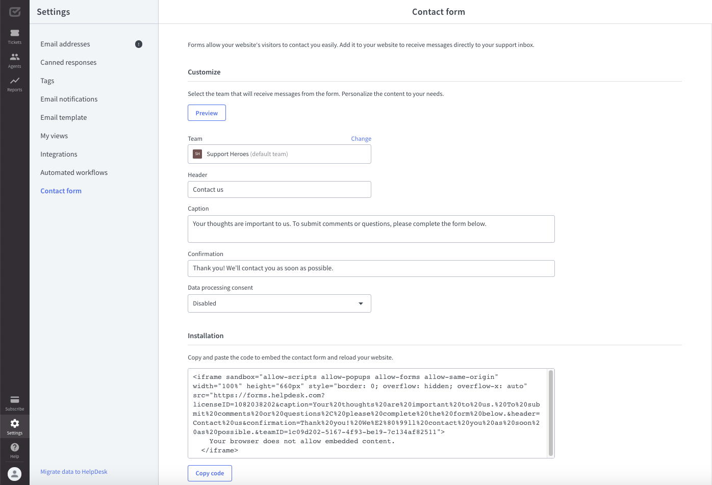Switch to the Integrations settings page

[59, 154]
